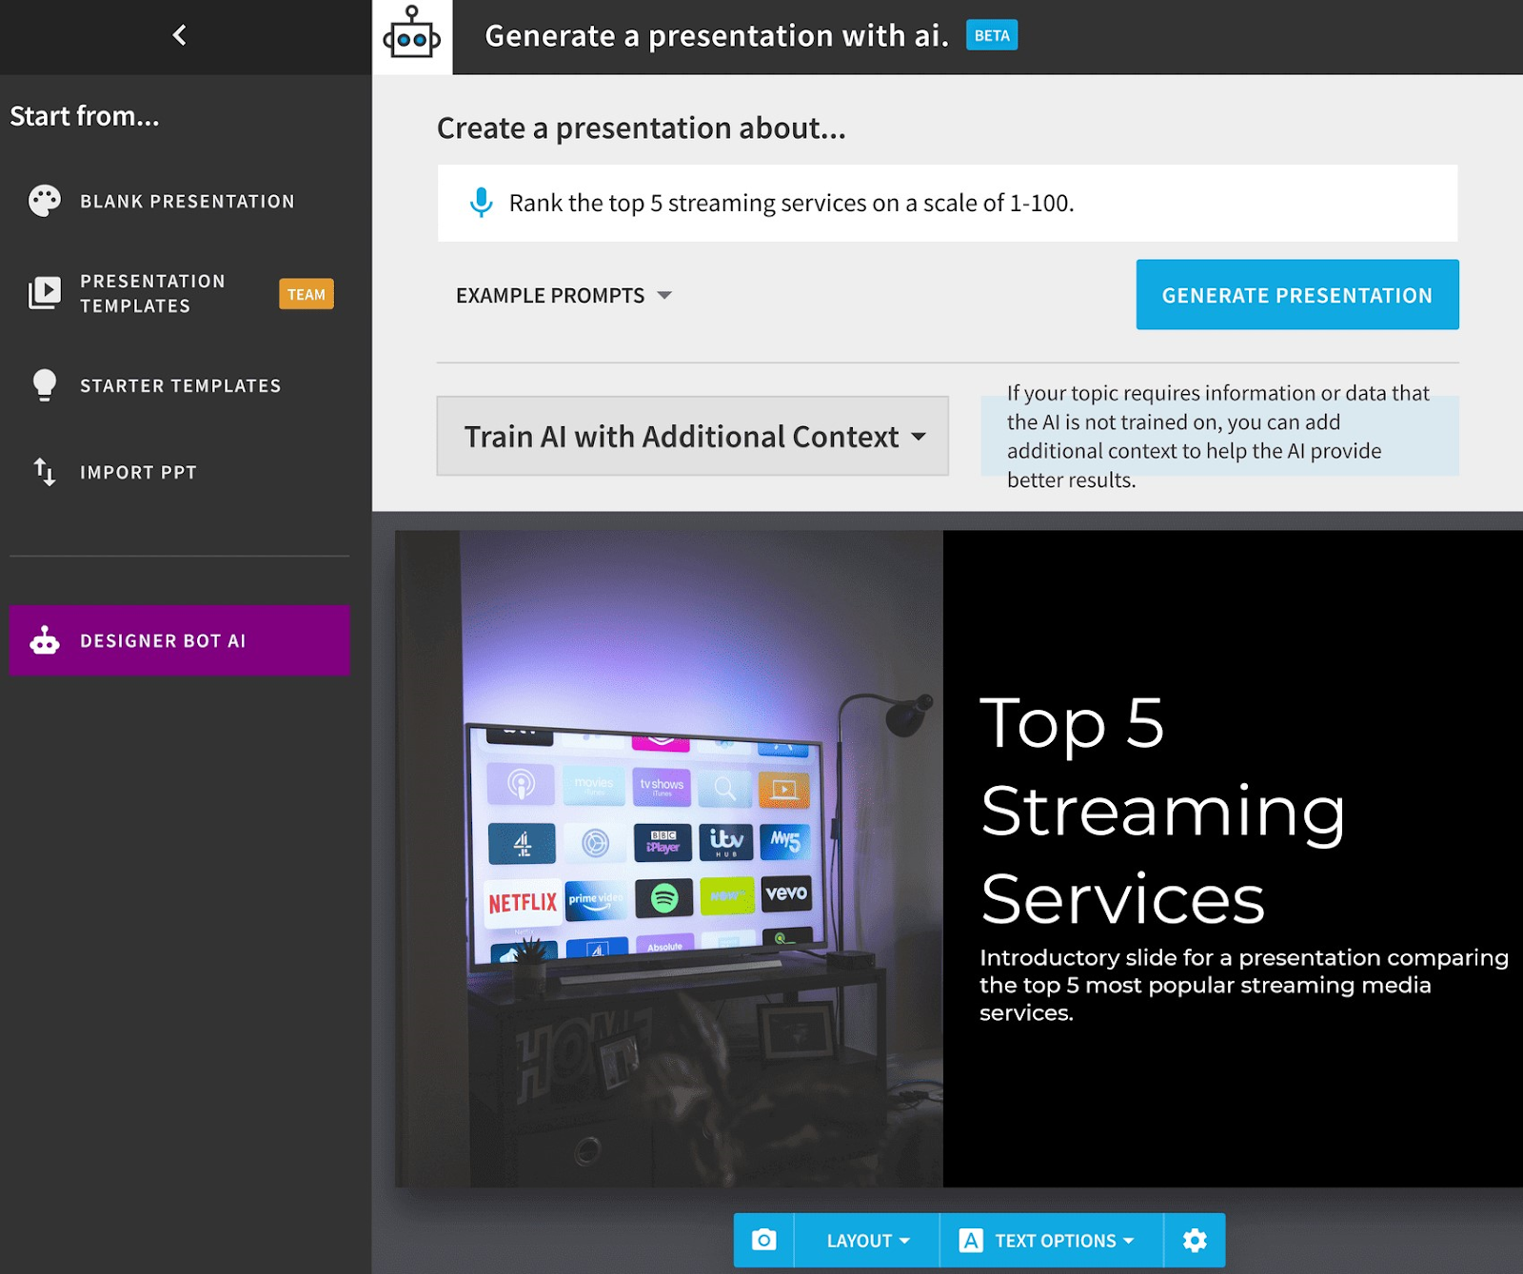Select Import PPT in the sidebar
The image size is (1523, 1274).
coord(138,472)
